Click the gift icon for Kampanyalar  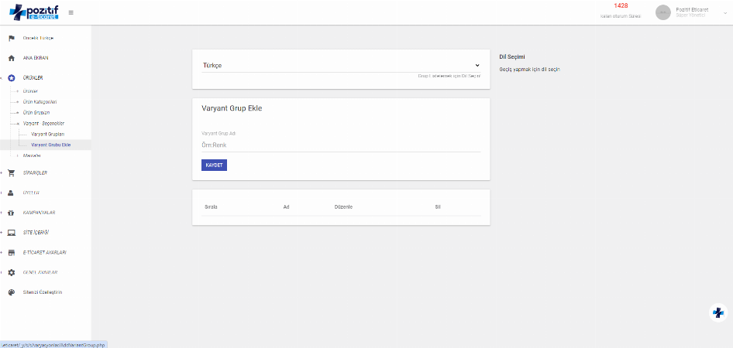pos(12,213)
